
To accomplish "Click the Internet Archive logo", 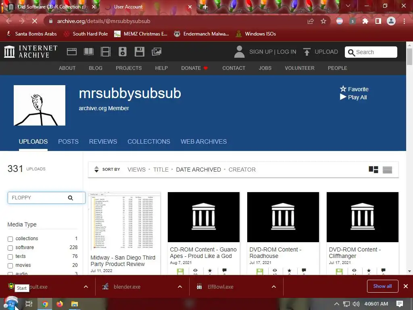I will (31, 52).
